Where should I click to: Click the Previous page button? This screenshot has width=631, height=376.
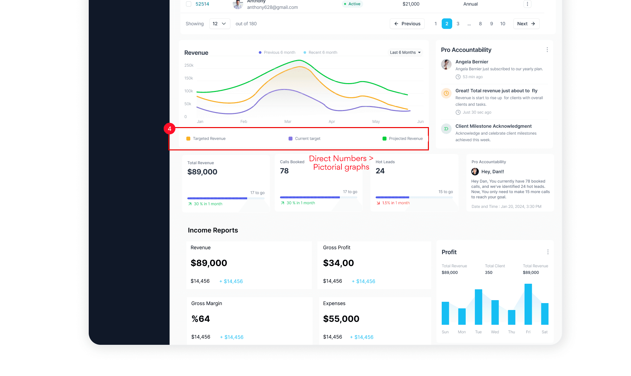click(407, 24)
